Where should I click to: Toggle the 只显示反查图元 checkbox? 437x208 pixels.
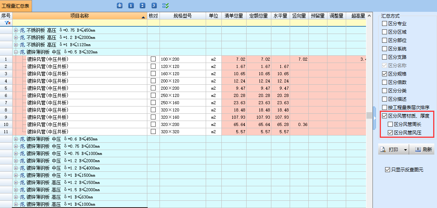point(388,170)
